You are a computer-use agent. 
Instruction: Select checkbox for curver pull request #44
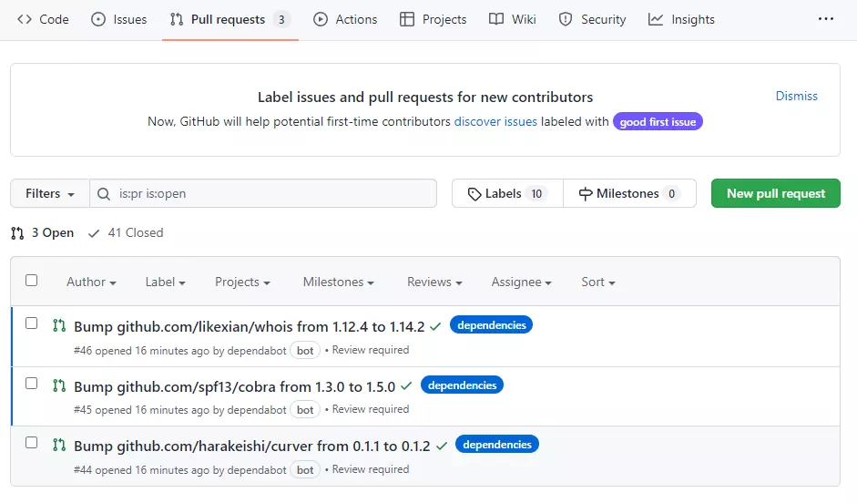pos(32,443)
